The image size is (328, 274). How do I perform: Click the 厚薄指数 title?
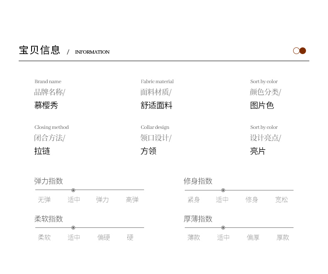tap(198, 219)
